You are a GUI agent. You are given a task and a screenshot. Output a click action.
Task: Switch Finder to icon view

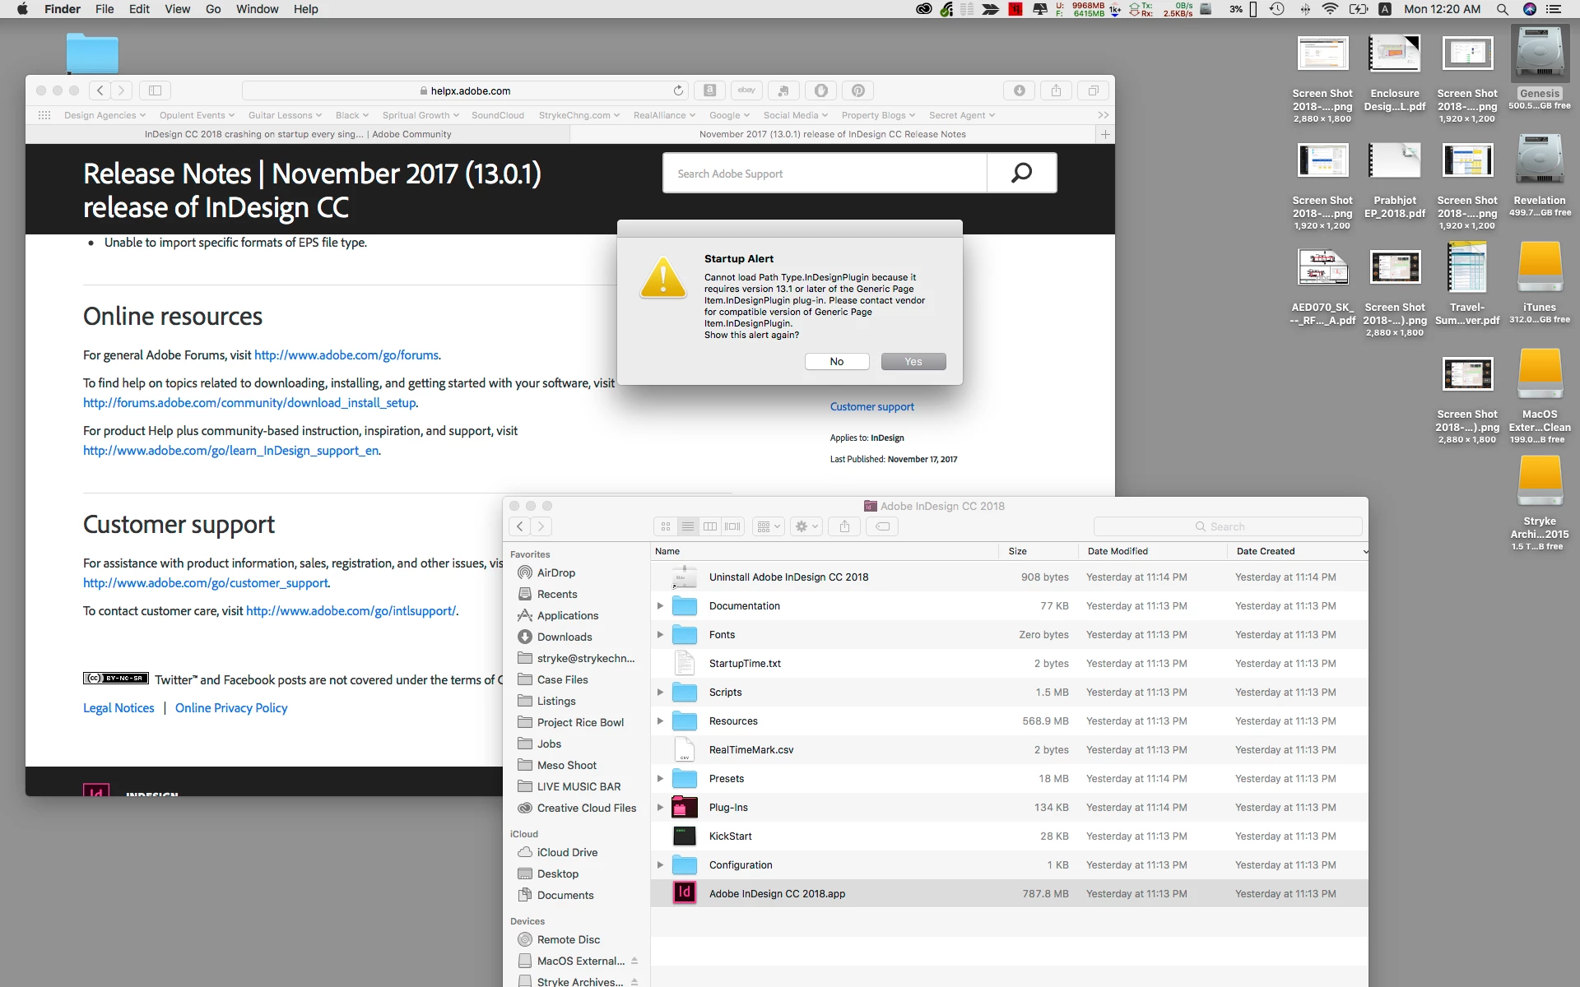click(666, 526)
